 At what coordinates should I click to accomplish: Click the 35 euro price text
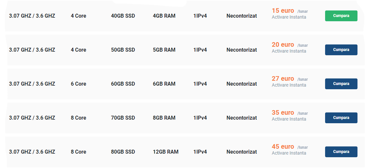[283, 113]
